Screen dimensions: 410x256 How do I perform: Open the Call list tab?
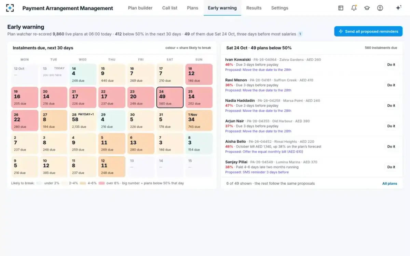tap(170, 8)
